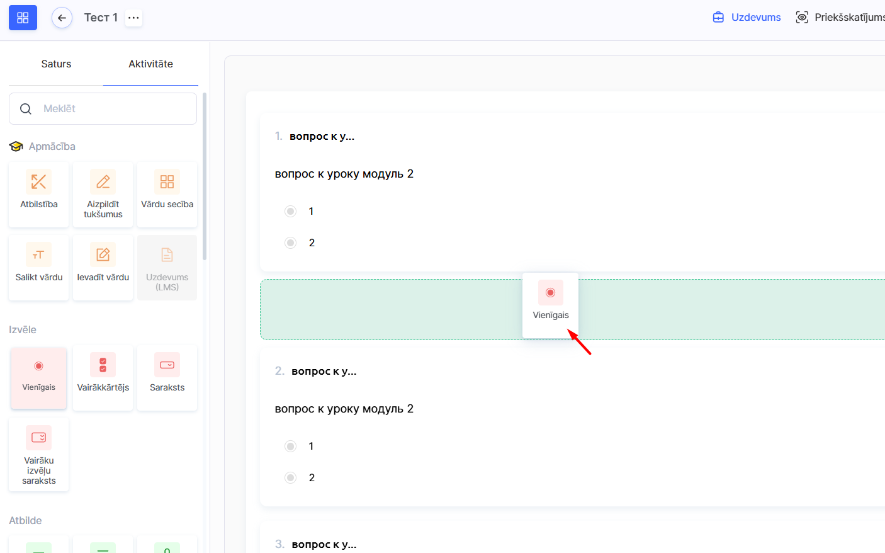The width and height of the screenshot is (885, 553).
Task: Go back using the arrow button
Action: 62,18
